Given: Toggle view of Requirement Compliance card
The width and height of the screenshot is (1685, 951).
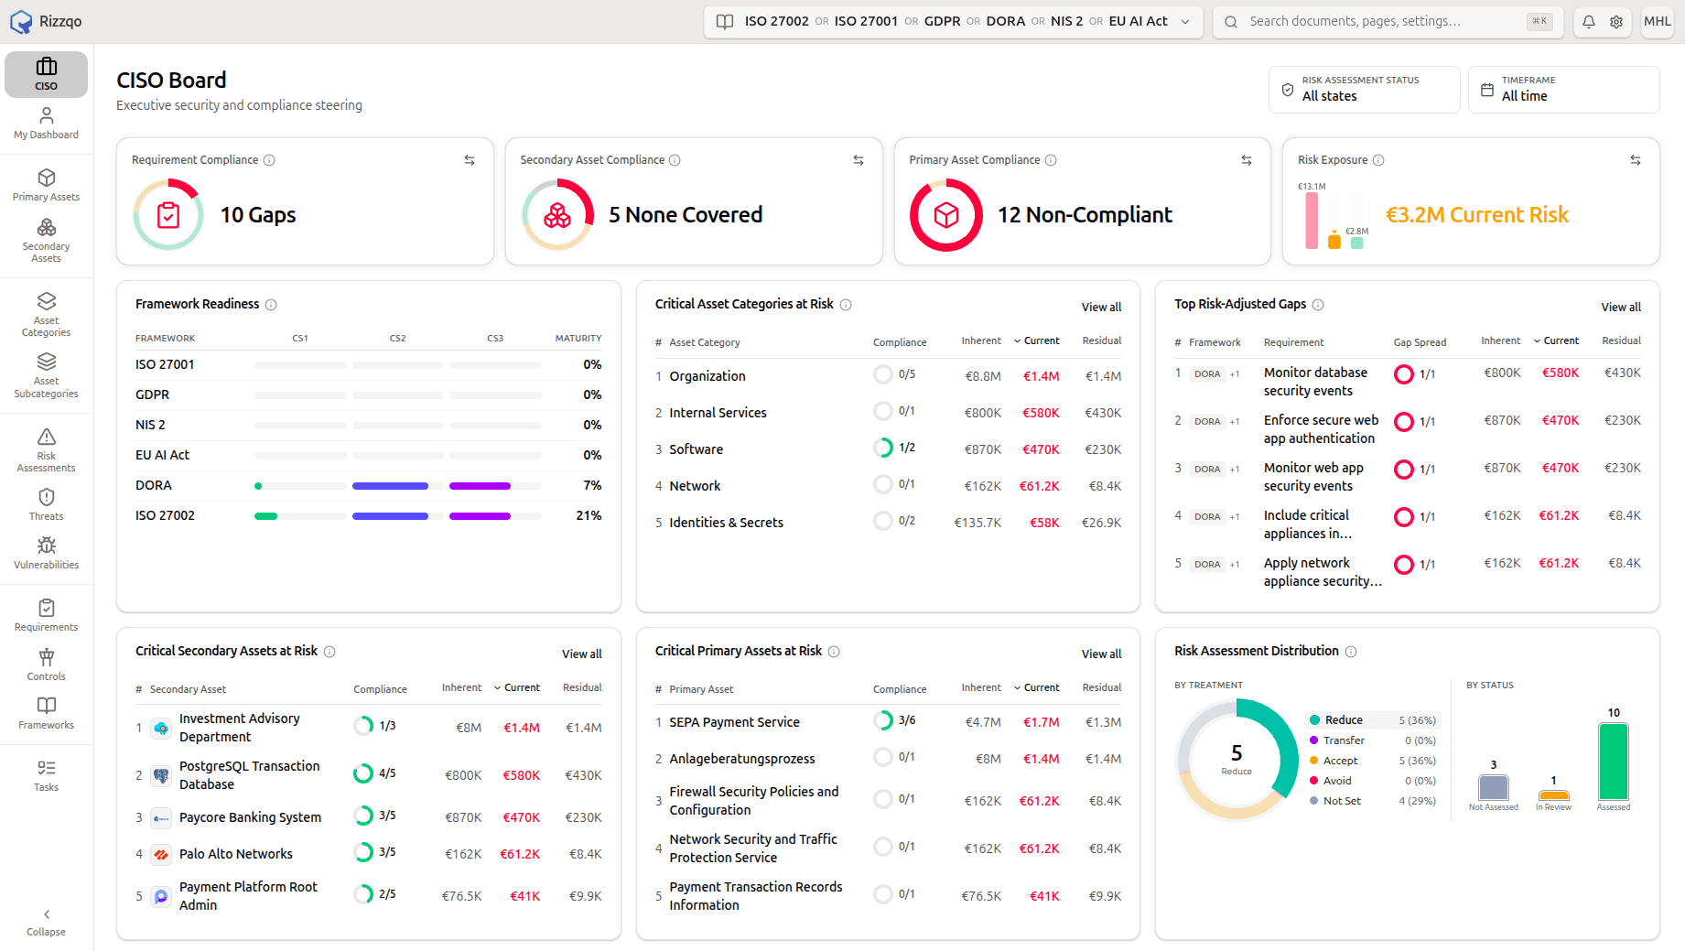Looking at the screenshot, I should point(470,160).
